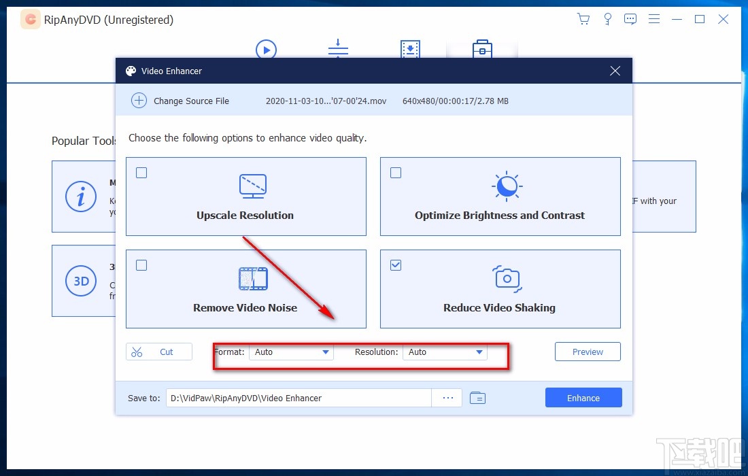Enable Optimize Brightness and Contrast checkbox
The width and height of the screenshot is (748, 476).
[x=396, y=173]
